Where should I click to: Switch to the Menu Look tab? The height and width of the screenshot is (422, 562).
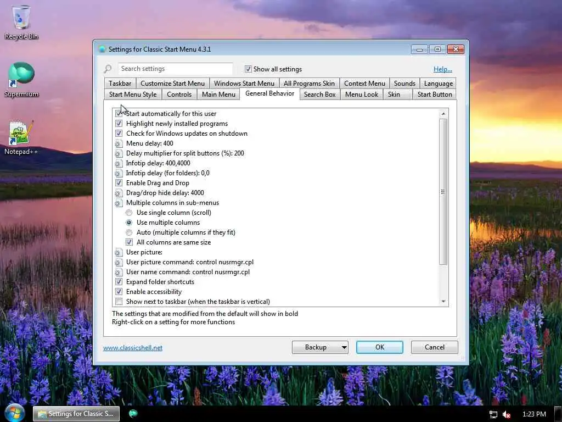362,95
